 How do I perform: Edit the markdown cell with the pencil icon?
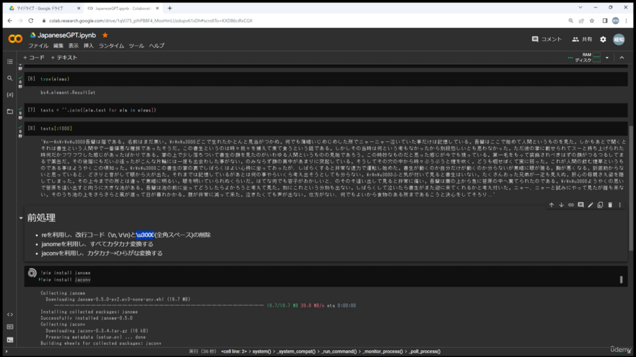coord(590,205)
